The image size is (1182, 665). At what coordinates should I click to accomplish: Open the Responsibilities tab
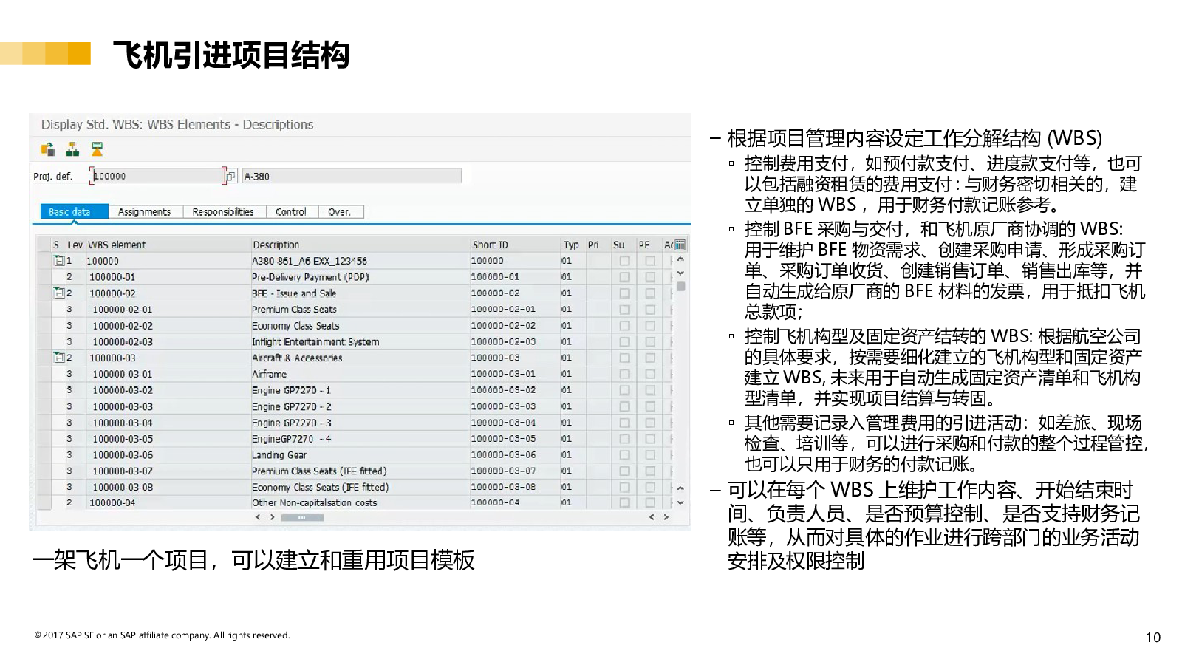pos(222,212)
